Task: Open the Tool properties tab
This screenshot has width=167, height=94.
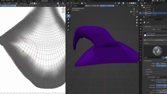Action: click(x=141, y=23)
